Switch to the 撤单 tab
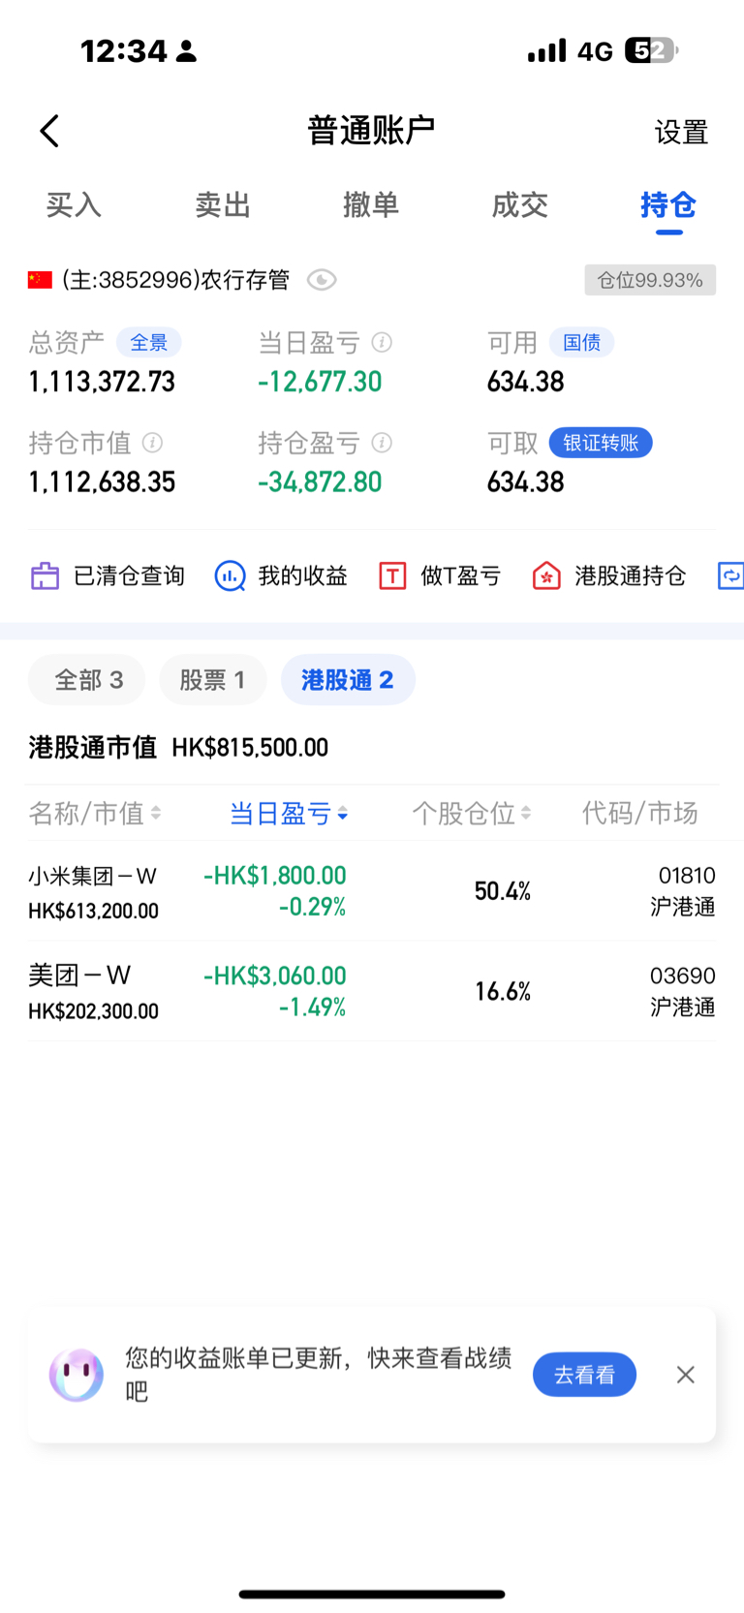This screenshot has width=744, height=1613. (371, 205)
